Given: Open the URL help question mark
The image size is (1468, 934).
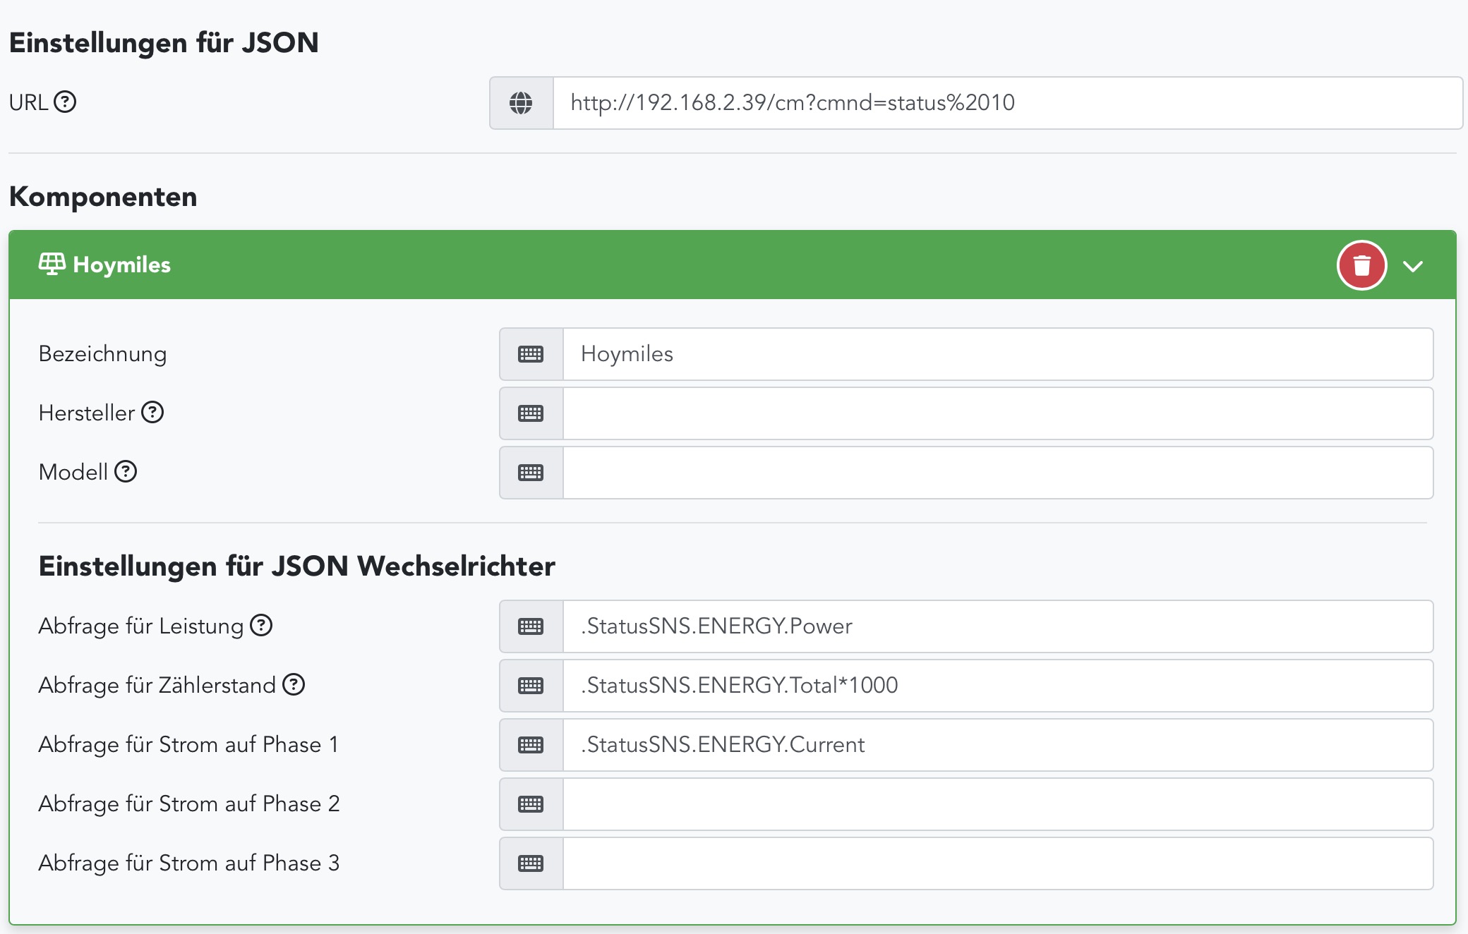Looking at the screenshot, I should tap(65, 102).
